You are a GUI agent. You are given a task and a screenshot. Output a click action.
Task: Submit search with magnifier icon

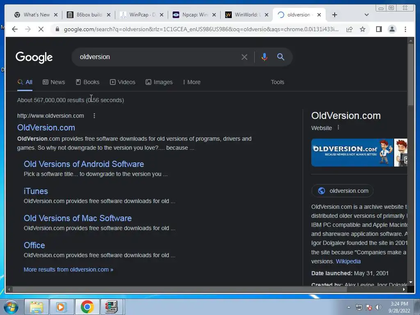pyautogui.click(x=281, y=57)
